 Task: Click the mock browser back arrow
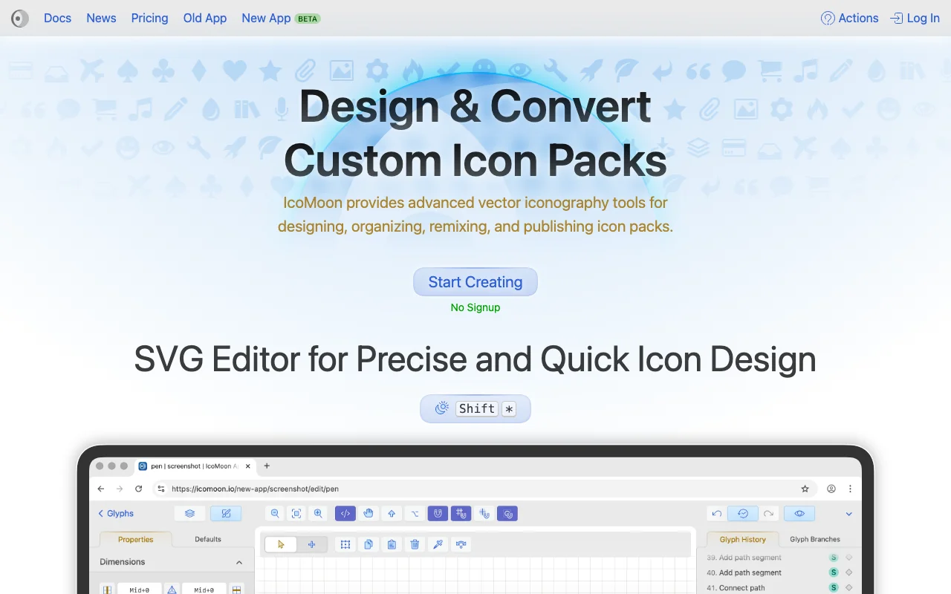click(x=101, y=489)
